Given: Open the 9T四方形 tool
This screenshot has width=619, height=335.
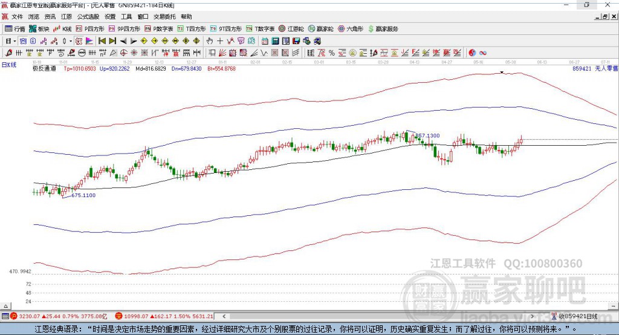Looking at the screenshot, I should pyautogui.click(x=226, y=29).
